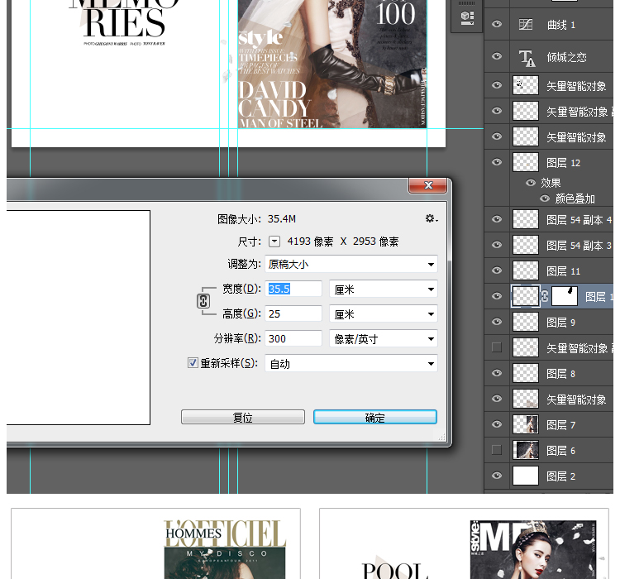Open the resolution unit 像素/英寸 dropdown

point(383,339)
